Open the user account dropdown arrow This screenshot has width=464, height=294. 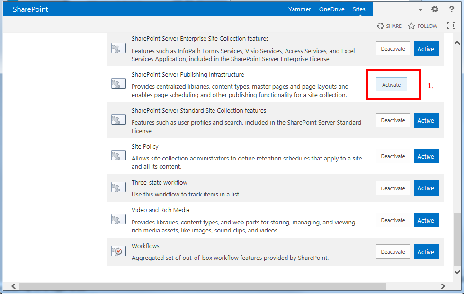click(x=420, y=10)
